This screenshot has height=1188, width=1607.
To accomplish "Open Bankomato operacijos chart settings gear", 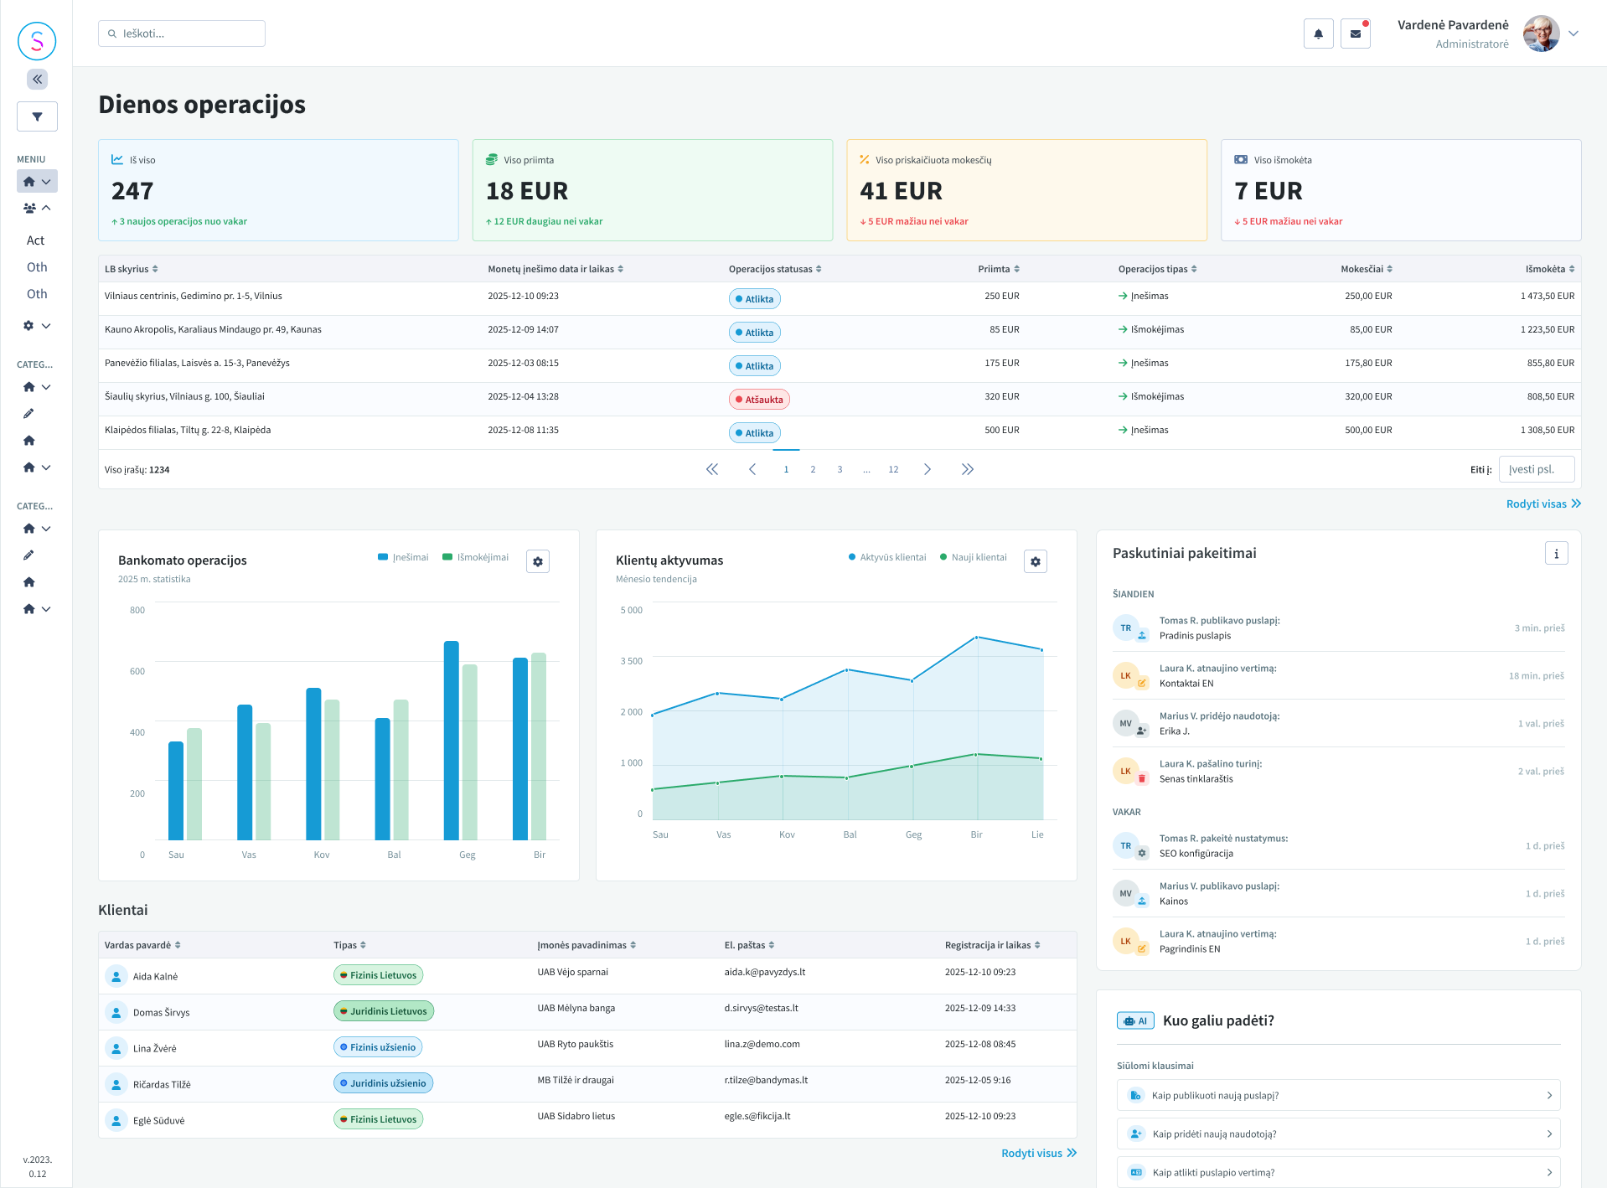I will point(538,561).
